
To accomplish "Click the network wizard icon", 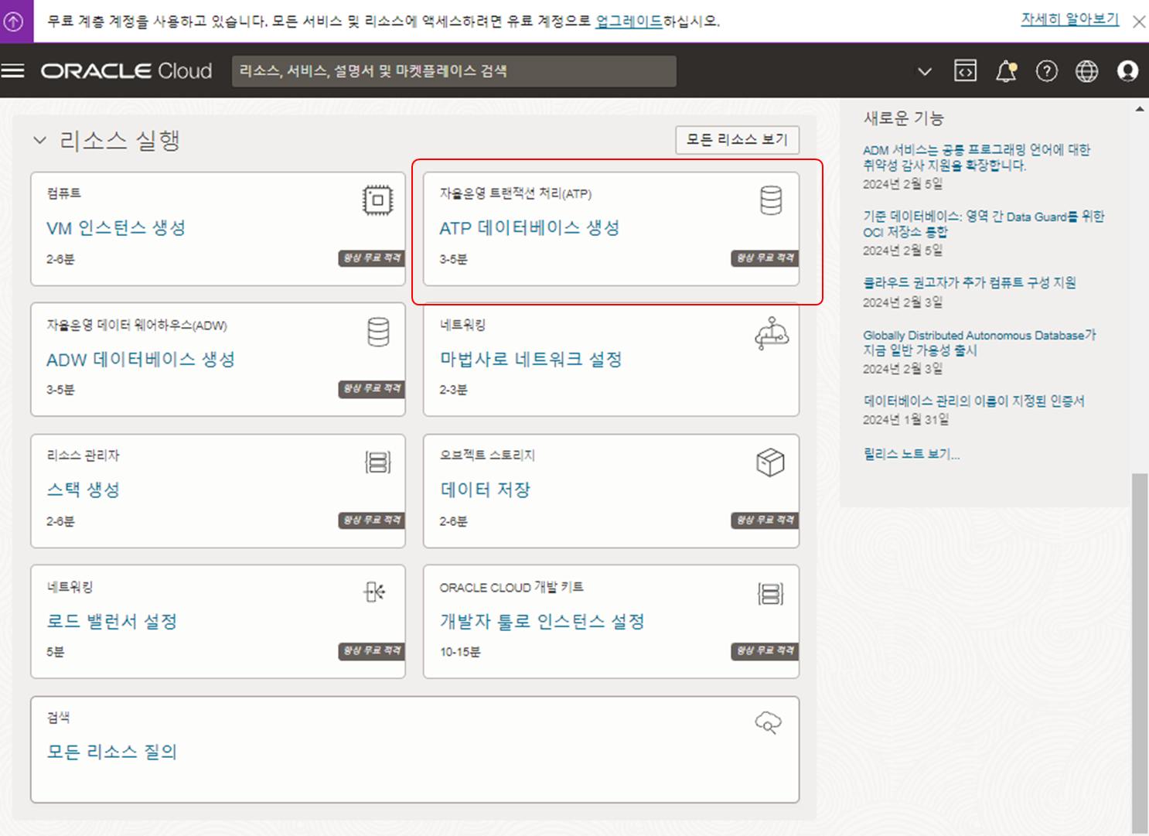I will (x=771, y=333).
